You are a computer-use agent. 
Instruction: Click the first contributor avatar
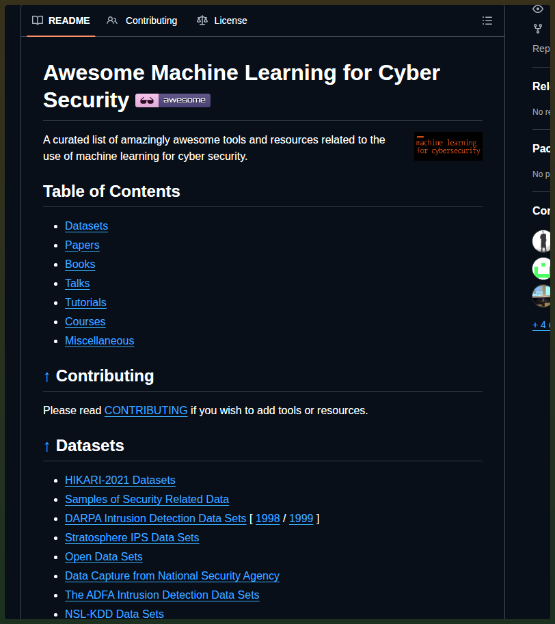(541, 241)
